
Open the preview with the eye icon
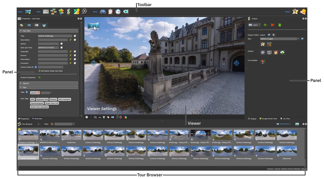126,11
